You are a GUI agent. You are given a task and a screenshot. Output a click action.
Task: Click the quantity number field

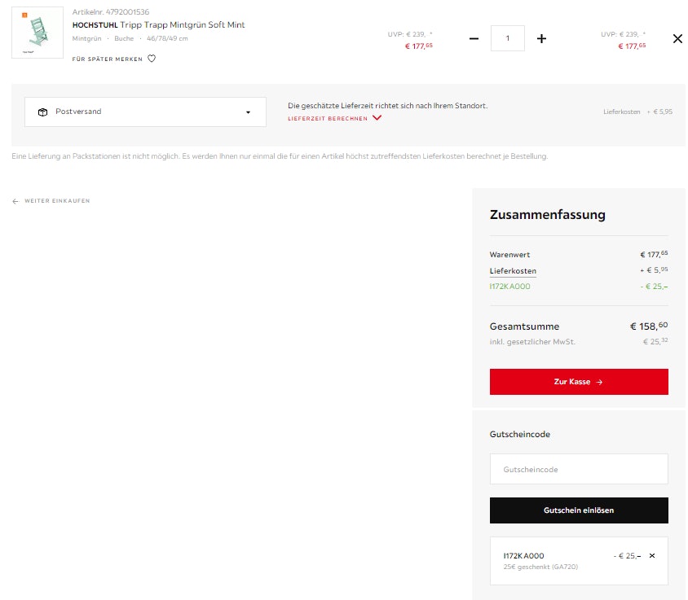(508, 38)
